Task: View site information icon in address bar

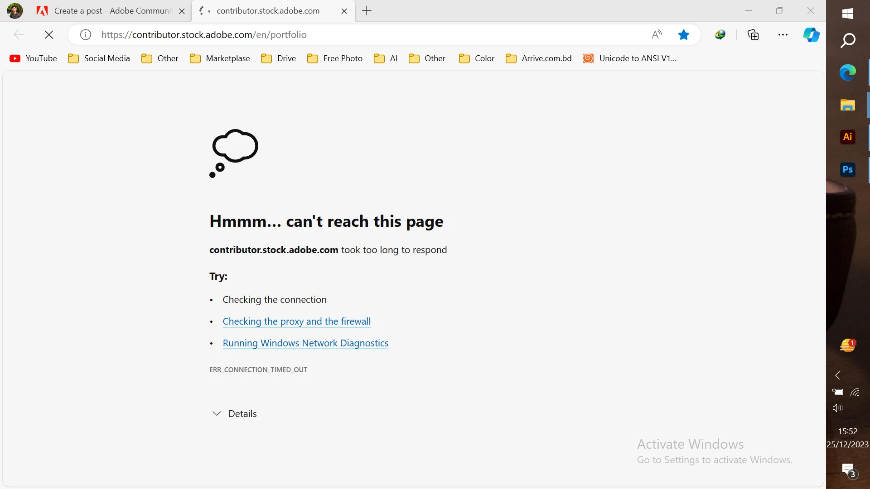Action: tap(86, 35)
